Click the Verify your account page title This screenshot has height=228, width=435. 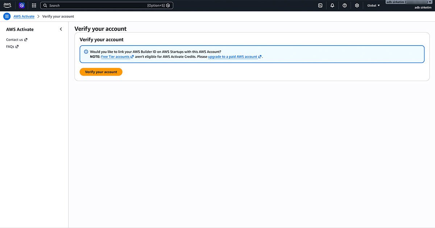point(100,29)
